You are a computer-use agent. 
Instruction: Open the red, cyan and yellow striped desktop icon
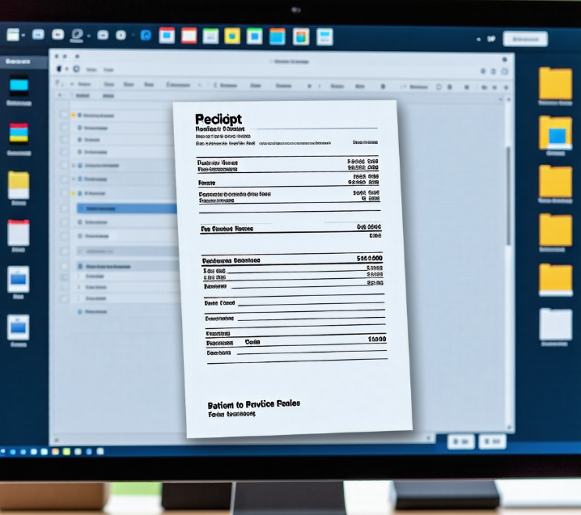[19, 133]
